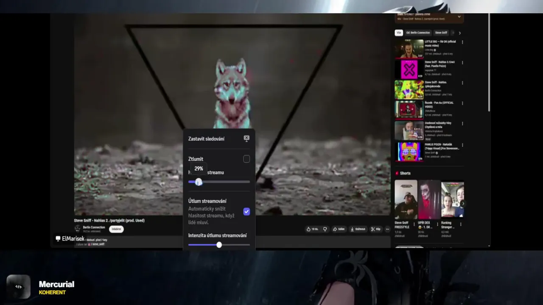Open options for PAWLIE POIZN video
Image resolution: width=543 pixels, height=305 pixels.
(x=462, y=145)
